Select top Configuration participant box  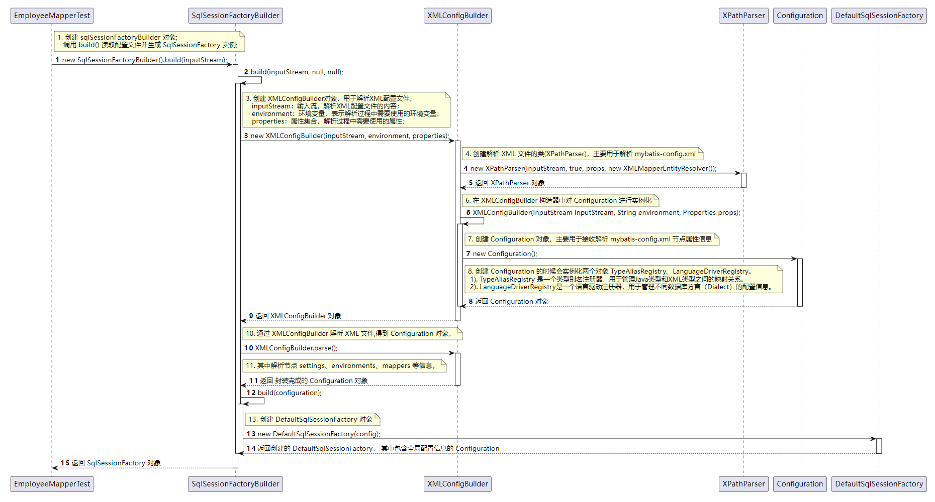point(800,16)
